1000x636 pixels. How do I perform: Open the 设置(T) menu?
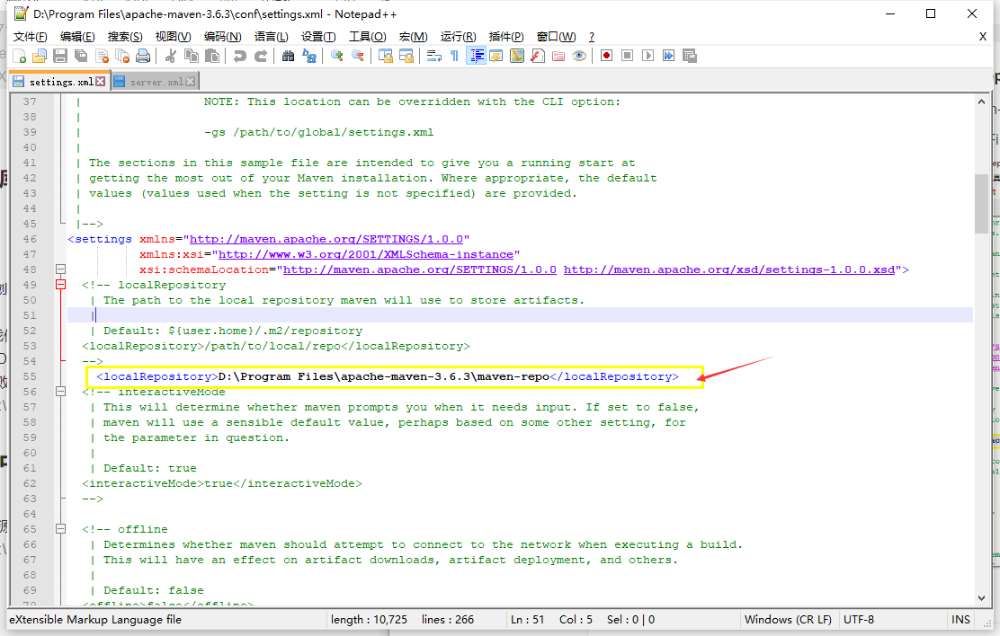pos(318,37)
